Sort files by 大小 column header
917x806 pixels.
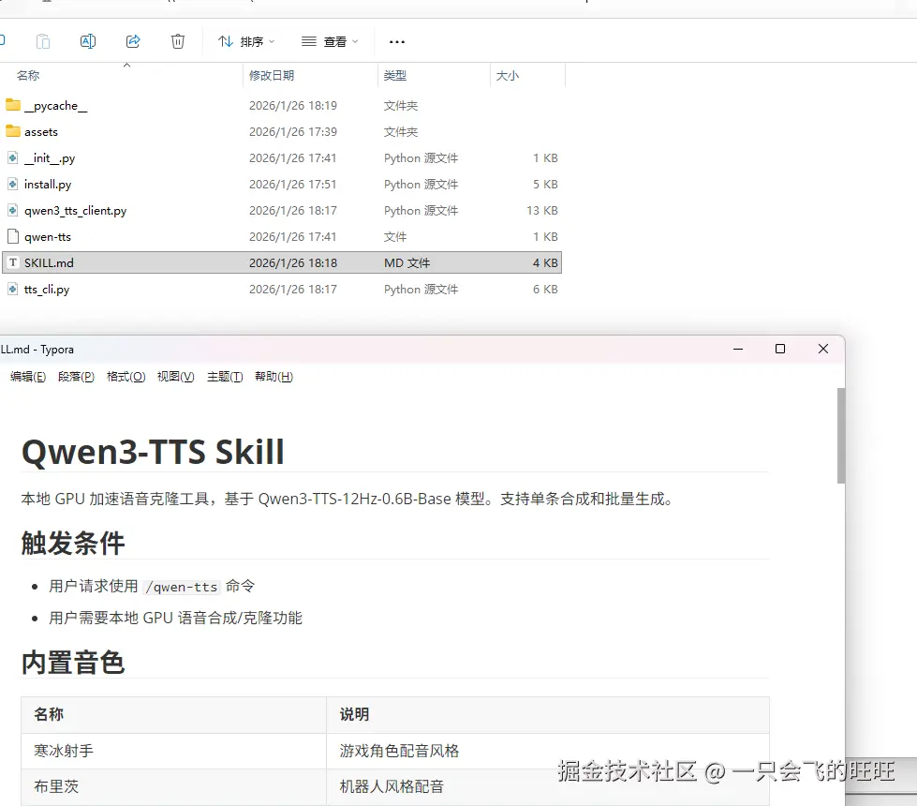pyautogui.click(x=507, y=76)
